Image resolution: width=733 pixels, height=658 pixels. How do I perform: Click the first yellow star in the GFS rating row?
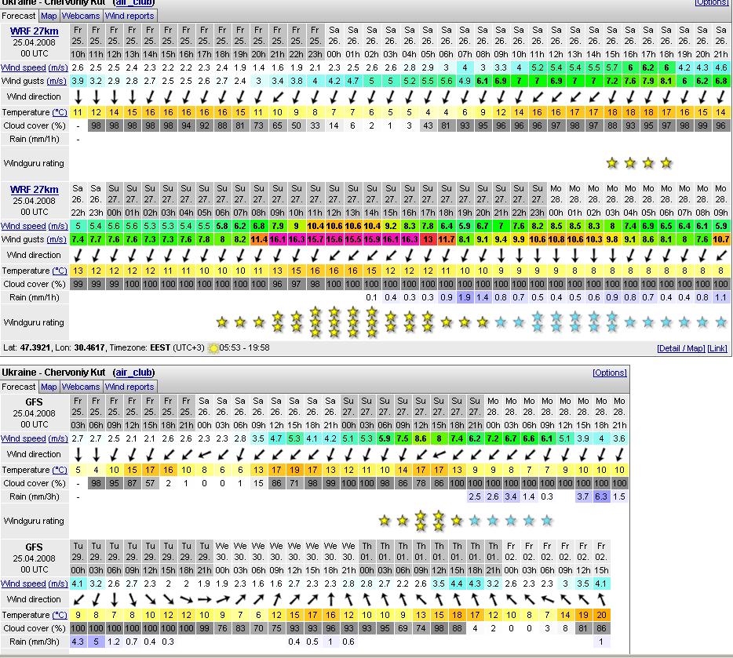pos(384,521)
